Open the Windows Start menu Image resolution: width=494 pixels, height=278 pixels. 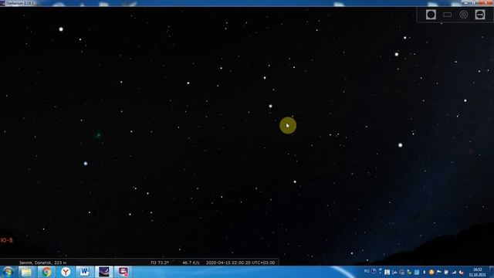tap(8, 272)
